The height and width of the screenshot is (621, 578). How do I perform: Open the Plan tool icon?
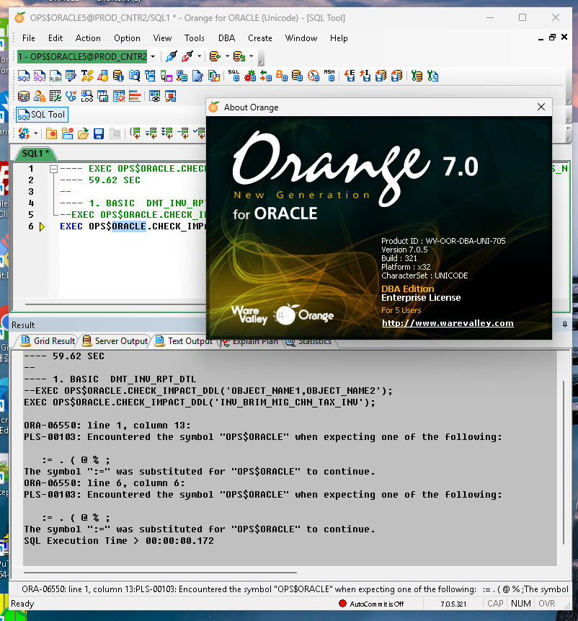click(55, 76)
